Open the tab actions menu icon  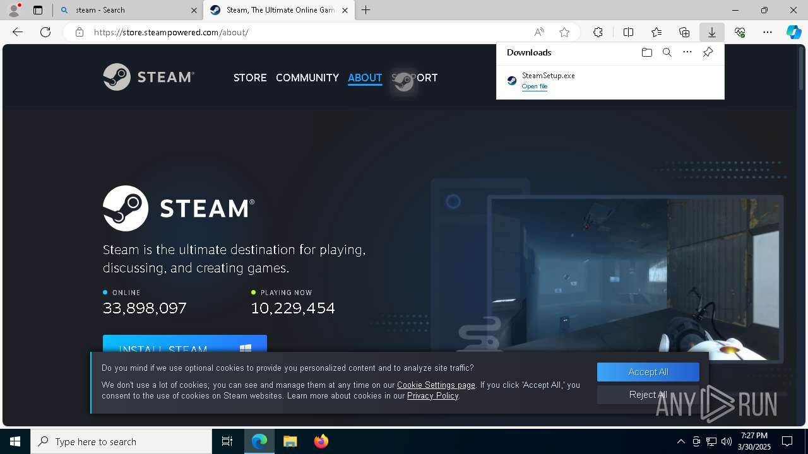click(x=38, y=10)
